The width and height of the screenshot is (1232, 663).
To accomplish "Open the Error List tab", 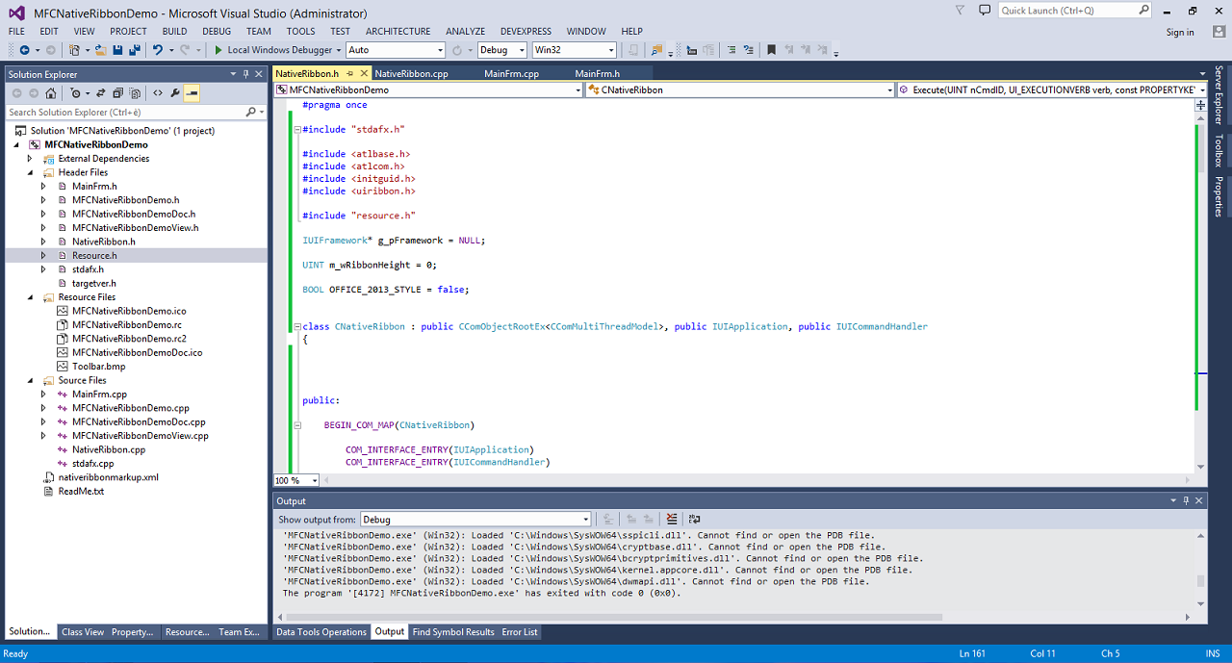I will click(x=520, y=632).
